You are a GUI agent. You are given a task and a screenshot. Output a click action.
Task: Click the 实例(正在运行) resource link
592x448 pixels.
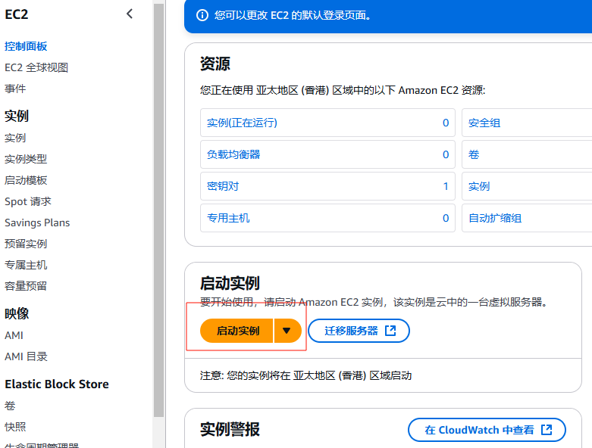(x=242, y=123)
